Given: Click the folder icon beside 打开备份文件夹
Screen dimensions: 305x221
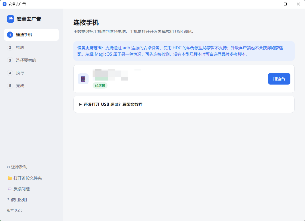Looking at the screenshot, I should (x=9, y=178).
